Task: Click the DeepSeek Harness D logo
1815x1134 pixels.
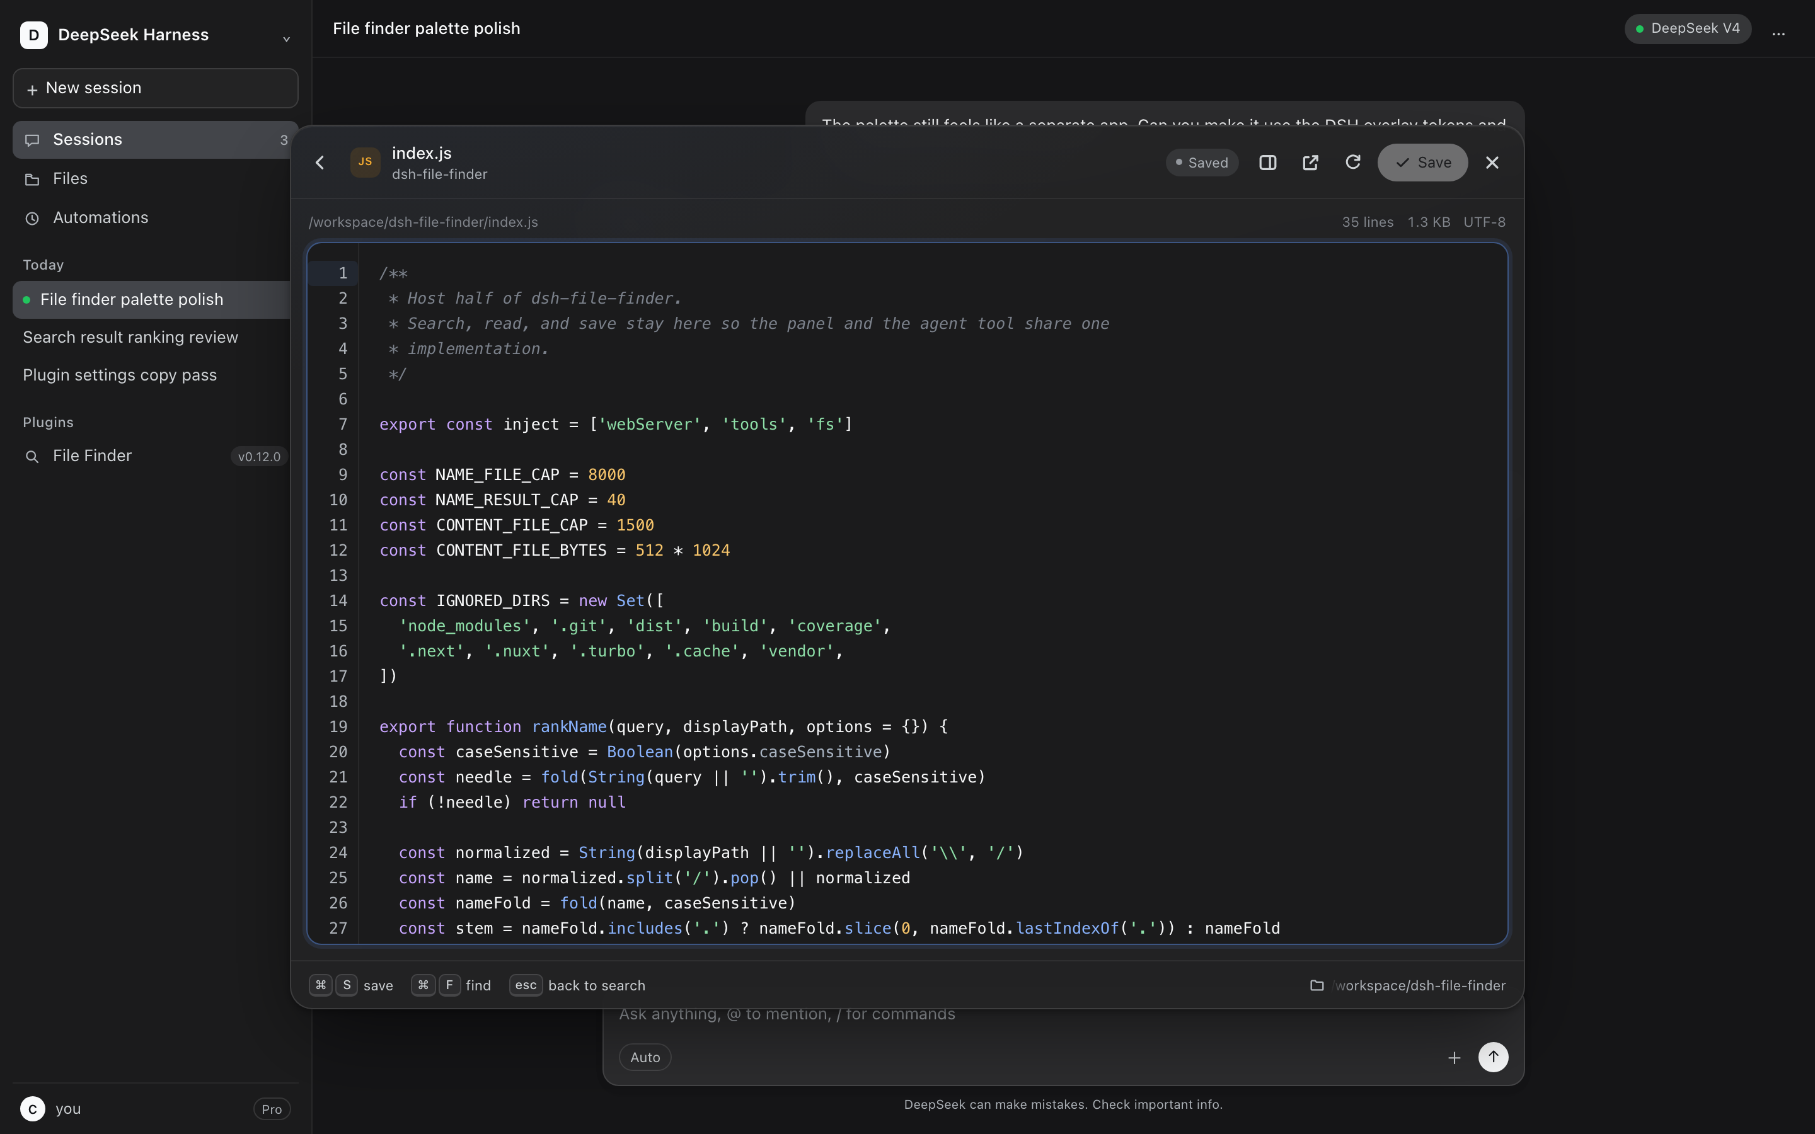Action: 34,35
